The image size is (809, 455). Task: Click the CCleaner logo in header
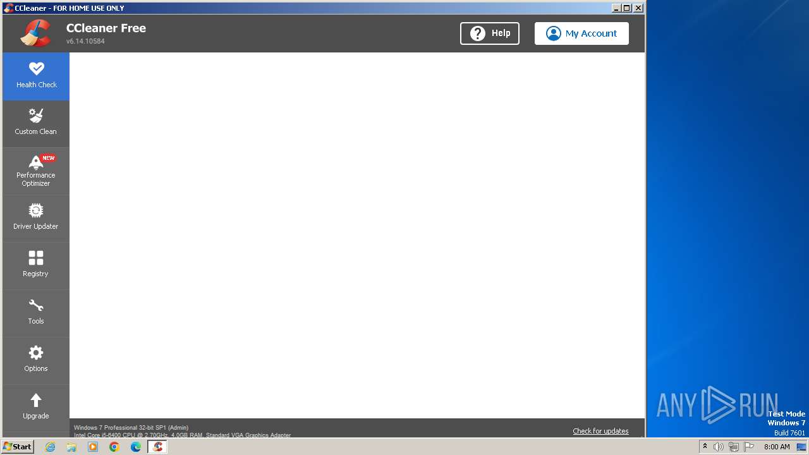35,33
